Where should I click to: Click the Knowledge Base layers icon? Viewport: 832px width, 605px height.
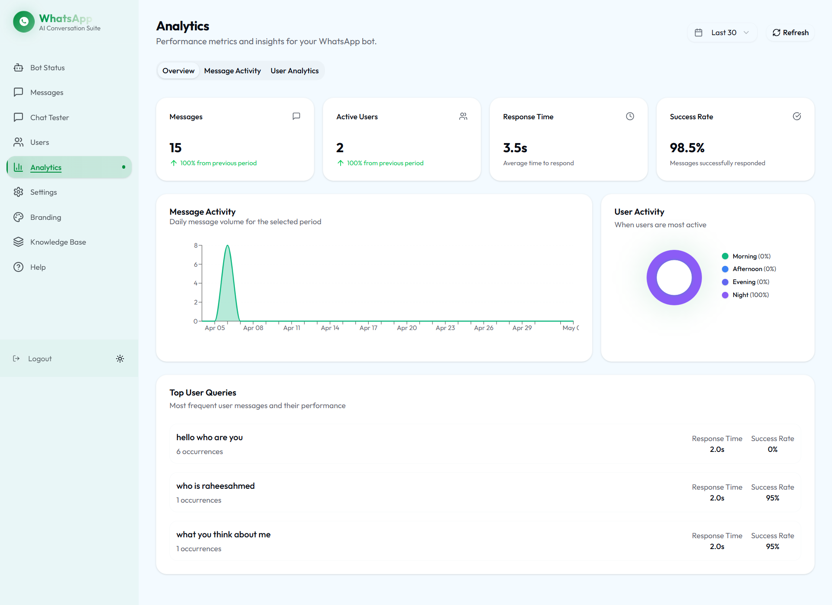coord(18,242)
